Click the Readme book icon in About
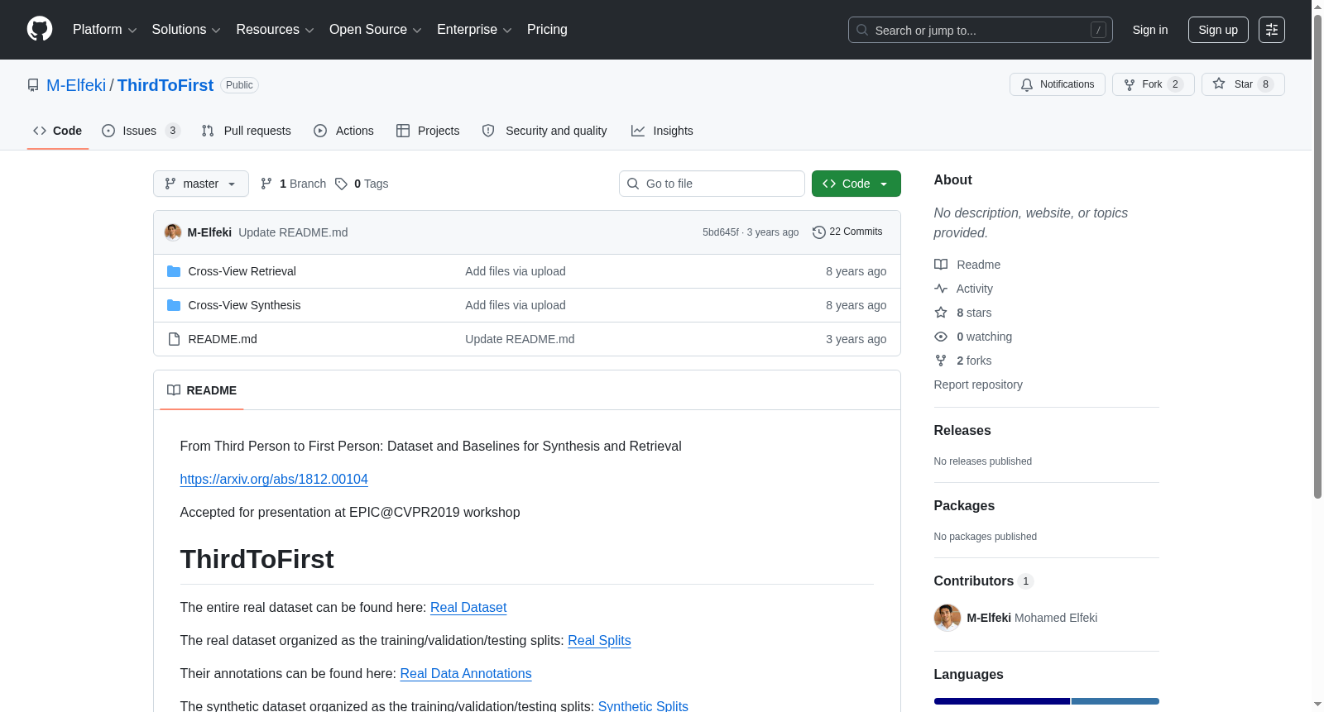Screen dimensions: 1324x712 click(941, 265)
